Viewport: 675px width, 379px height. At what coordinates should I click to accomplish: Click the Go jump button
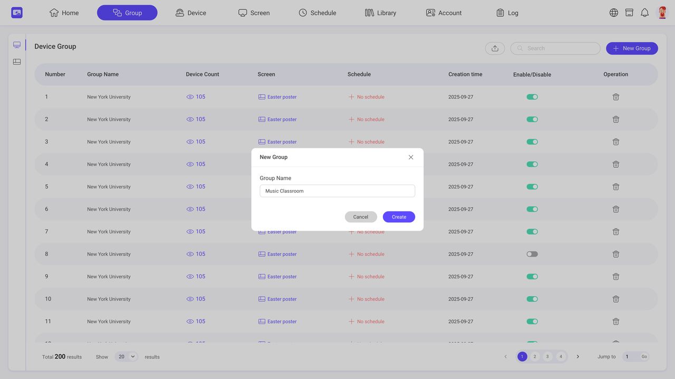[x=644, y=356]
